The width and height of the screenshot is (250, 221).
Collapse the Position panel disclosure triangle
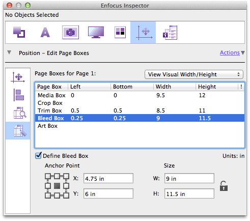pos(9,52)
